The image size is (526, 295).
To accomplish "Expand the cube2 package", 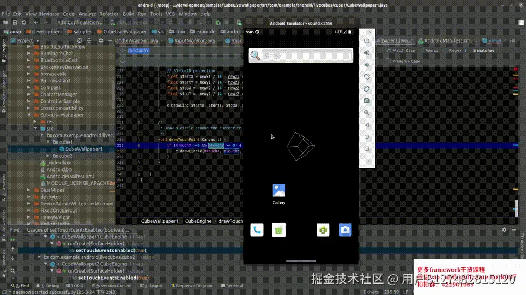I will click(x=48, y=156).
